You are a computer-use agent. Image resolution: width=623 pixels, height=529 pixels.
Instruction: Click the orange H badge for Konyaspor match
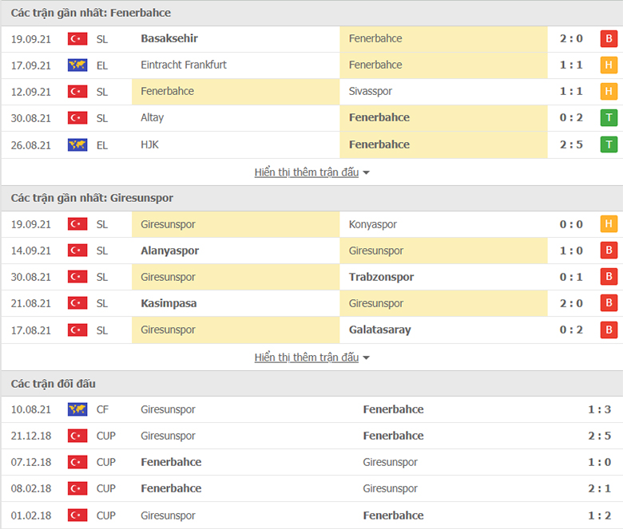609,224
